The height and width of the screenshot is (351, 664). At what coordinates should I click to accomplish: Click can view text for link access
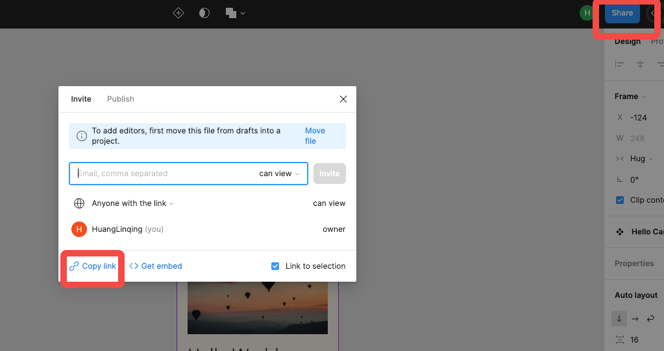329,203
